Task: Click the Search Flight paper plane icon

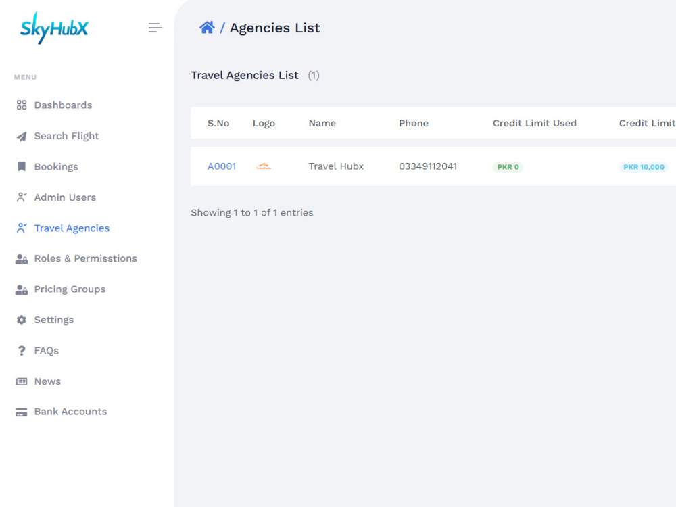Action: click(x=22, y=137)
